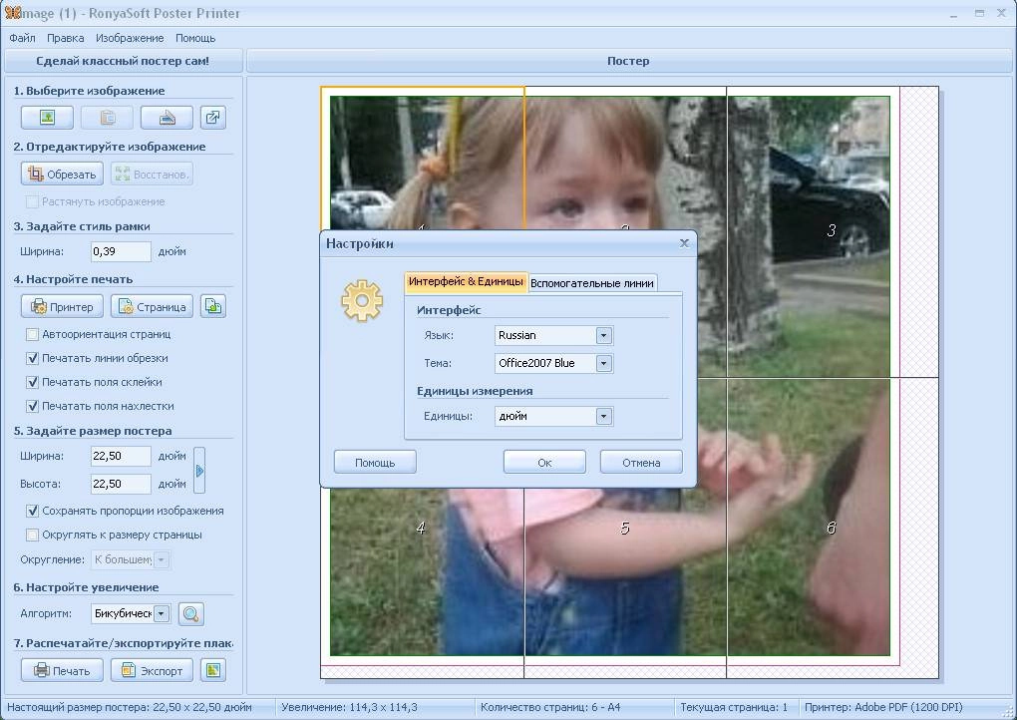
Task: Open image from file icon button
Action: coord(47,118)
